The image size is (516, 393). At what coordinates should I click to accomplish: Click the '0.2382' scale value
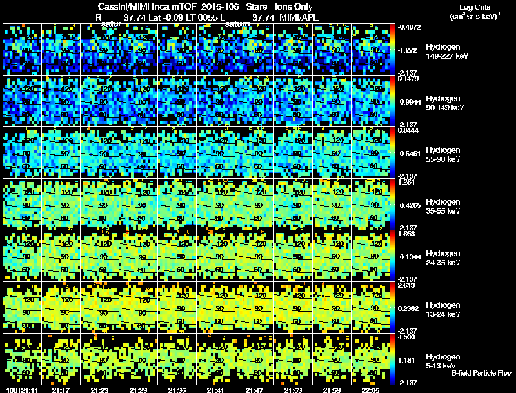(x=408, y=308)
